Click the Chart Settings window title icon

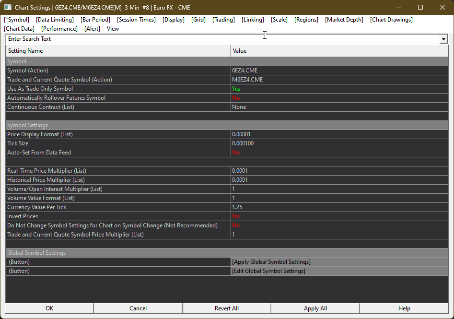[8, 7]
